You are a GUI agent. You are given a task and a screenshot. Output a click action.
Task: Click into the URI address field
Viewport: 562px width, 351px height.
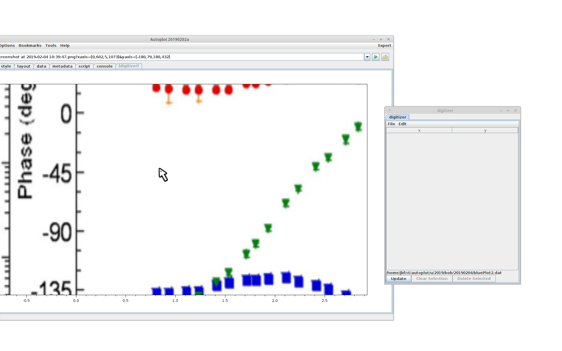(205, 57)
